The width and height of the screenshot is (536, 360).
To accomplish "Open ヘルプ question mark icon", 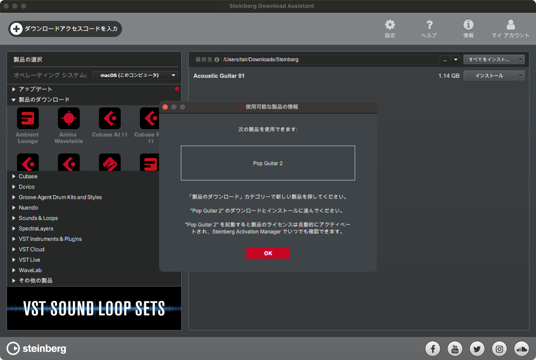I will tap(429, 25).
